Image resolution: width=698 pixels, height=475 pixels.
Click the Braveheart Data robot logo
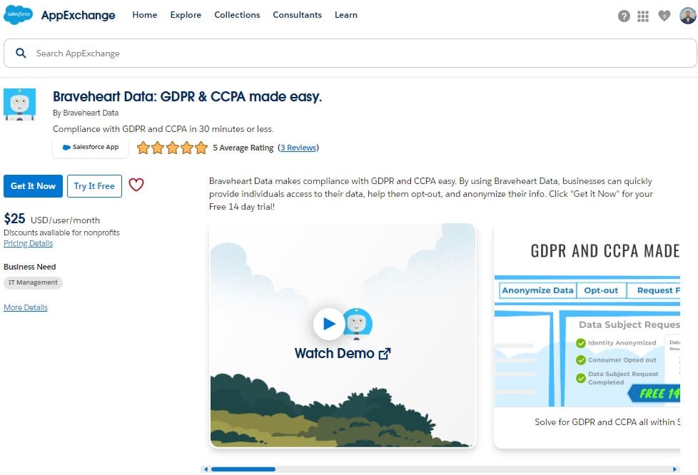[x=19, y=104]
